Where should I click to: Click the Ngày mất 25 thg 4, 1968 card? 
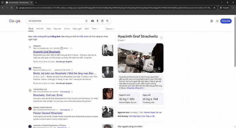[x=152, y=99]
